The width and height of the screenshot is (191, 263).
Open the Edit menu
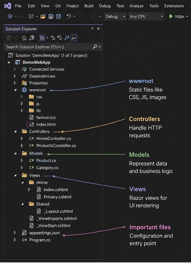pos(31,6)
